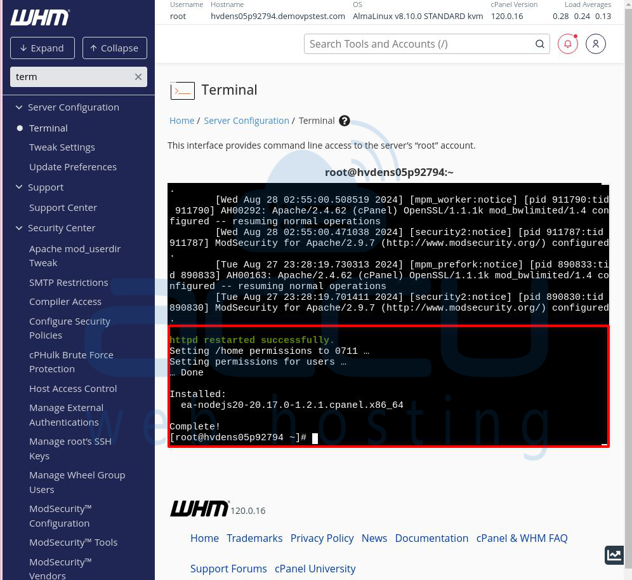Open Tweak Settings

(62, 147)
